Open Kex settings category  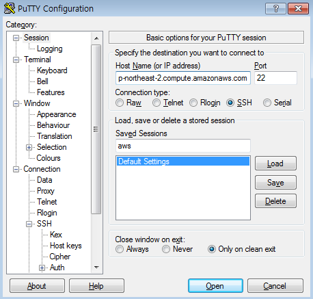tap(56, 235)
